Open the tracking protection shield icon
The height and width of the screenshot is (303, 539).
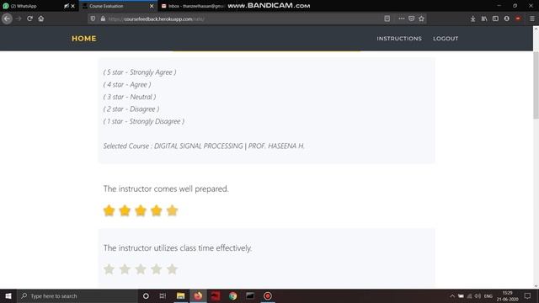point(93,19)
